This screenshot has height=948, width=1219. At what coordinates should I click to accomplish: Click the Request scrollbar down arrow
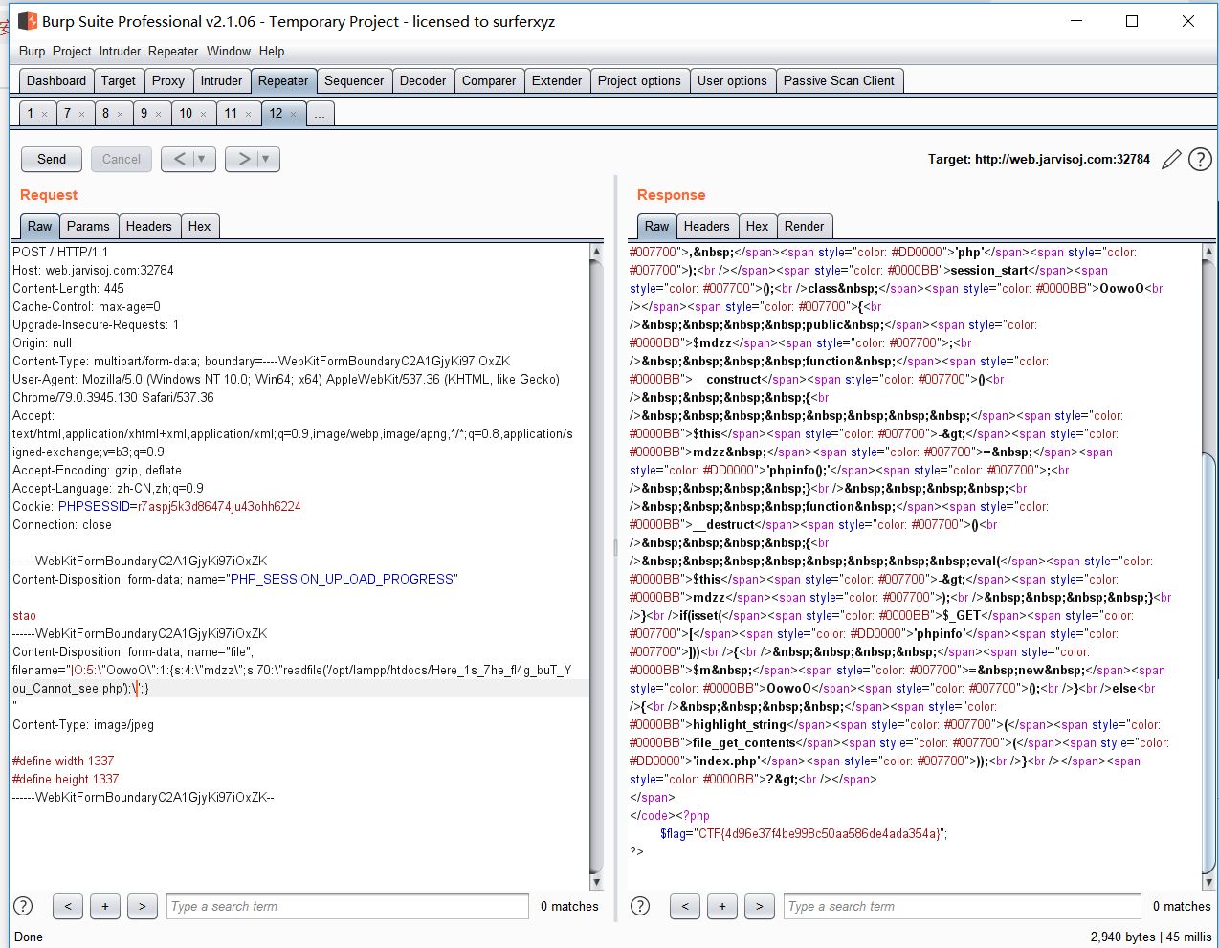(597, 882)
